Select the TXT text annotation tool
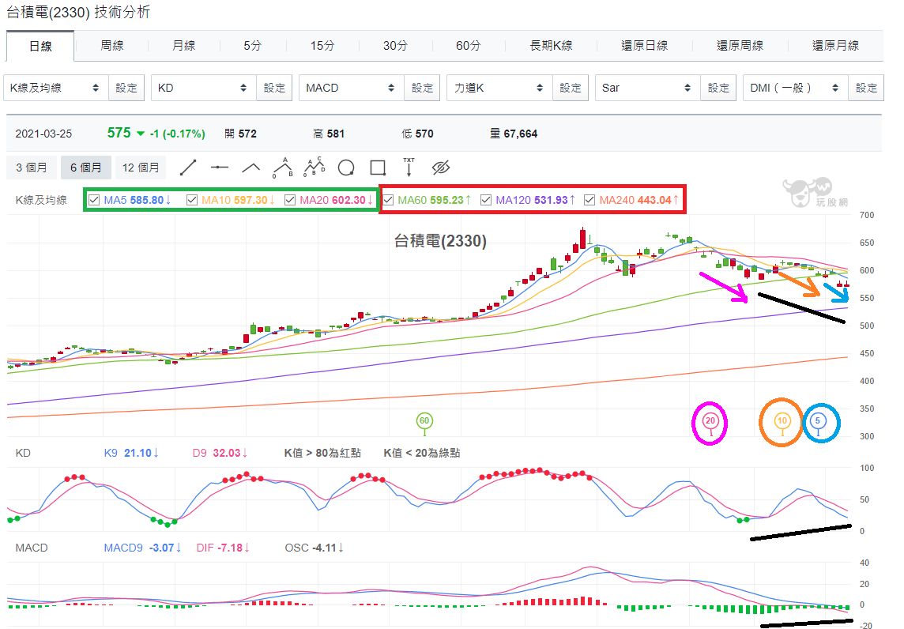Image resolution: width=904 pixels, height=629 pixels. [409, 168]
